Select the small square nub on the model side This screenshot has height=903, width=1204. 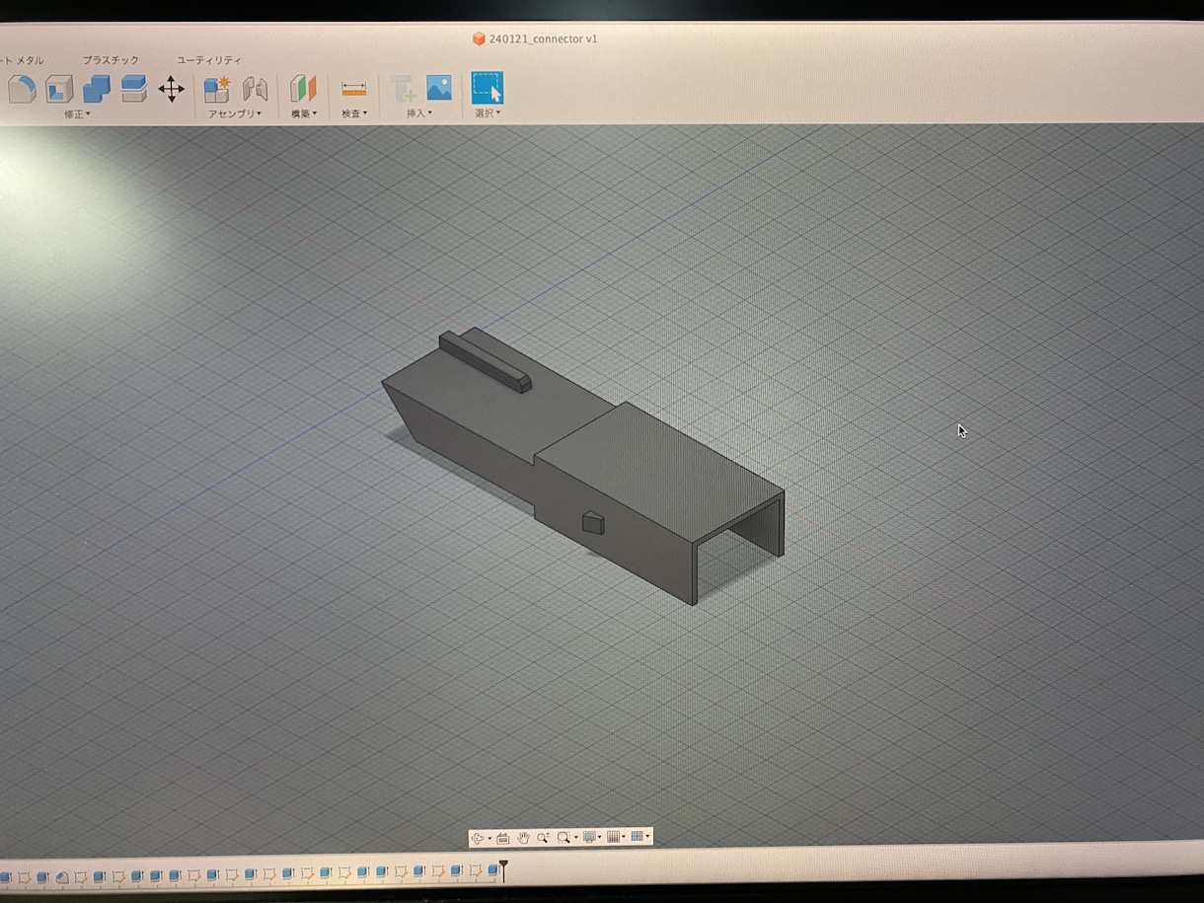click(x=592, y=522)
